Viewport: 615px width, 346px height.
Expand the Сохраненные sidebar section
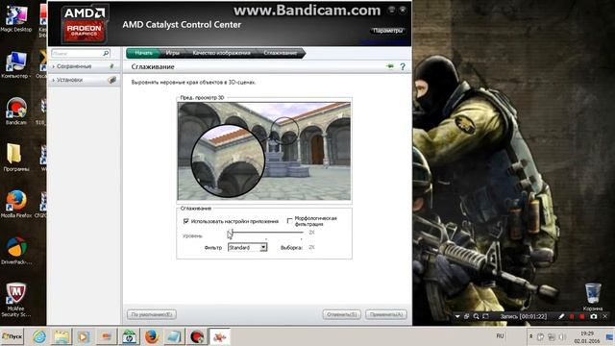[84, 66]
